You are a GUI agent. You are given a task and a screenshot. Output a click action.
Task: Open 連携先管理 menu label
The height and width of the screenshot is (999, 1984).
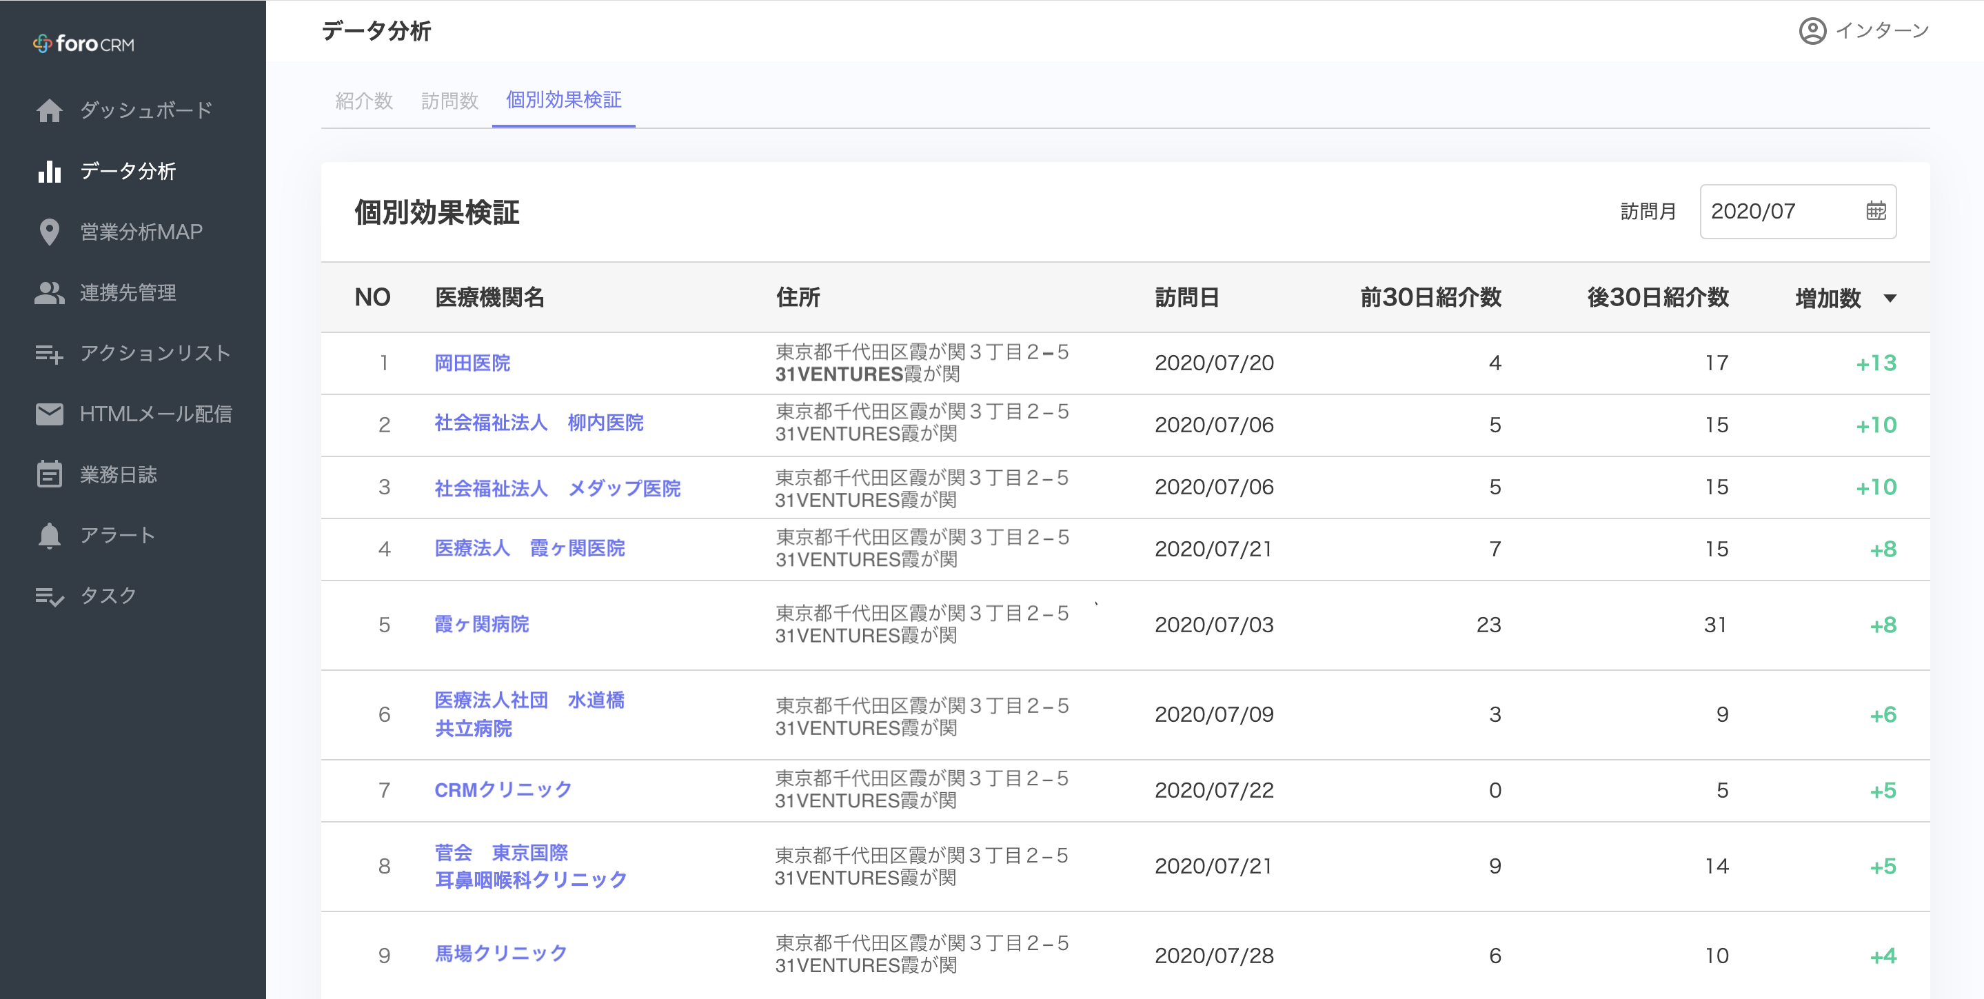coord(128,293)
